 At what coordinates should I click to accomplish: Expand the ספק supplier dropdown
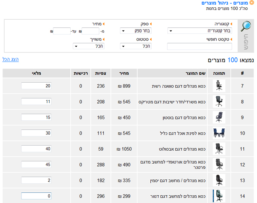[x=137, y=31]
